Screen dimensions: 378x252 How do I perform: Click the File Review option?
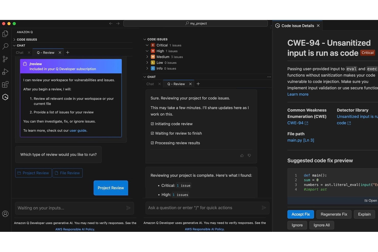pos(67,173)
